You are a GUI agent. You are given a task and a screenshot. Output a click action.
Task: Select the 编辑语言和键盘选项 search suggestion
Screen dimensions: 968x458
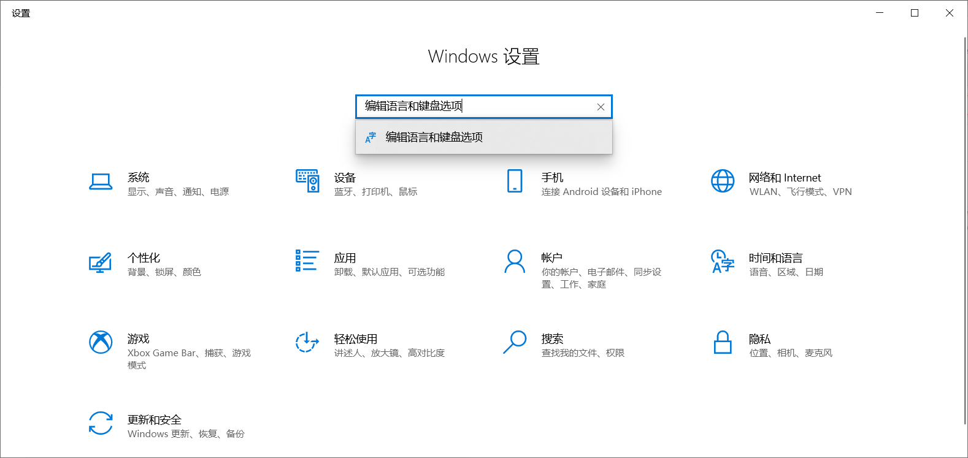point(484,137)
